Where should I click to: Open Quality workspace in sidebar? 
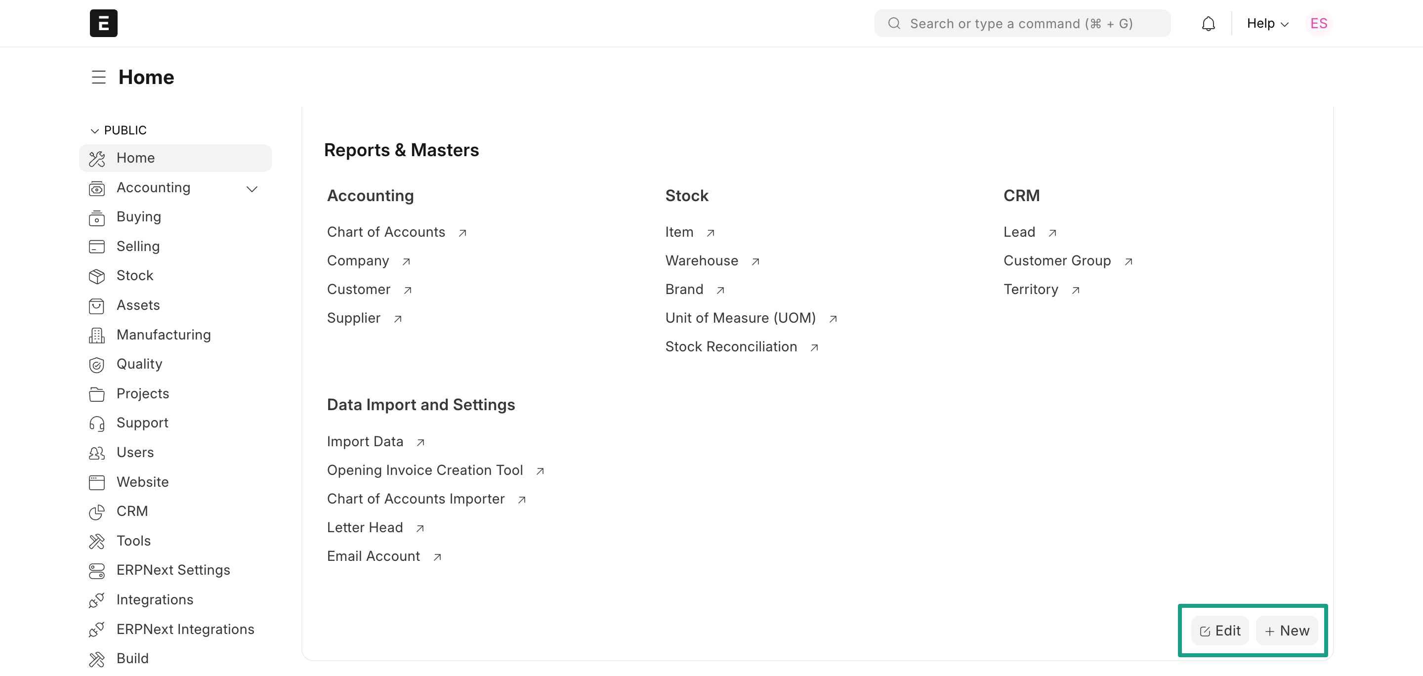point(139,364)
